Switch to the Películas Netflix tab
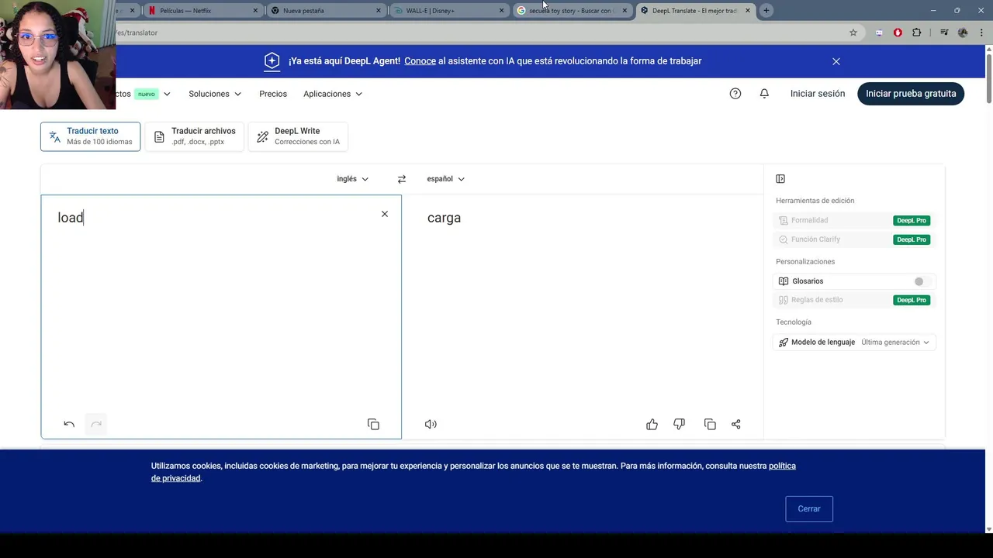This screenshot has width=993, height=558. (202, 11)
